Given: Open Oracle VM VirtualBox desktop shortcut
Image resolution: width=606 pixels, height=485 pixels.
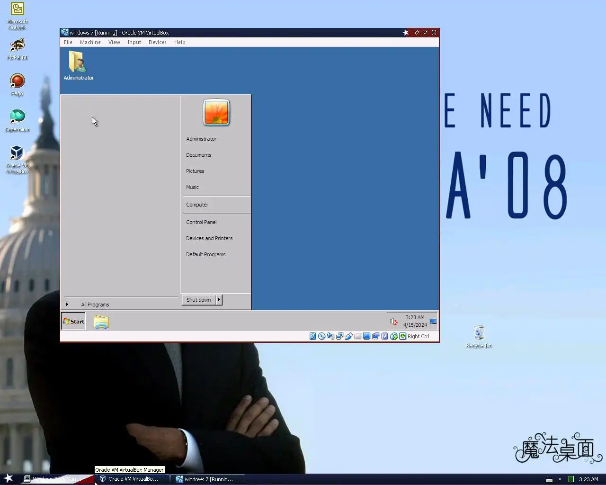Looking at the screenshot, I should pos(17,159).
